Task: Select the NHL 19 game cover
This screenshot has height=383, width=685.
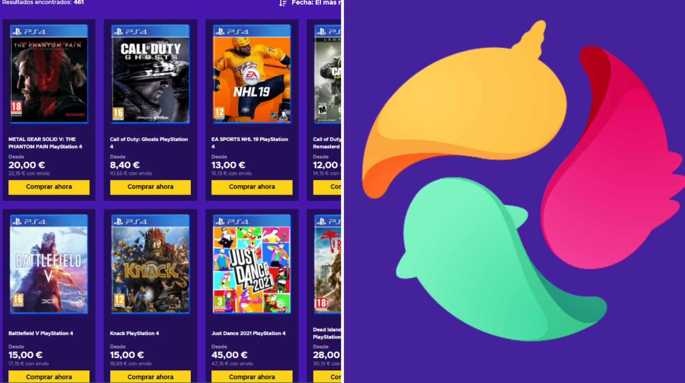Action: [252, 74]
